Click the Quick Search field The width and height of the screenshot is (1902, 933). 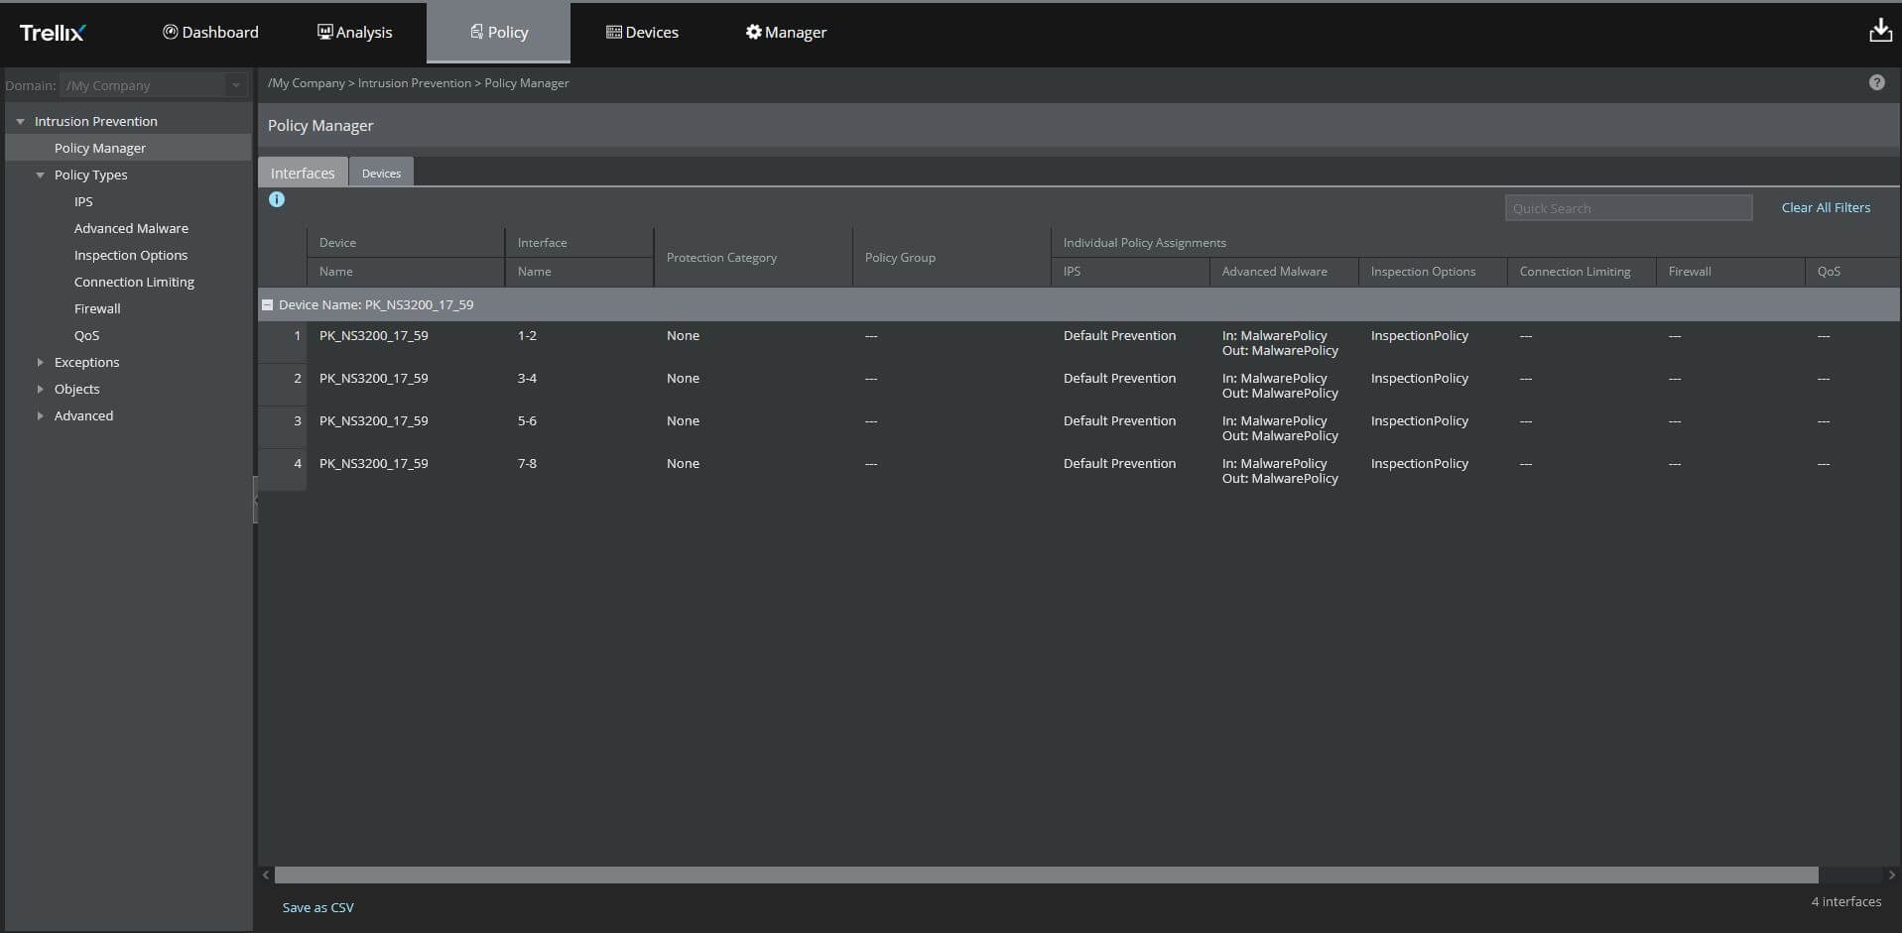tap(1628, 208)
